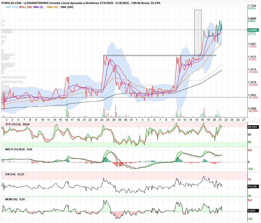Click the -18,86% percentage label
Image resolution: width=261 pixels, height=223 pixels.
point(253,85)
